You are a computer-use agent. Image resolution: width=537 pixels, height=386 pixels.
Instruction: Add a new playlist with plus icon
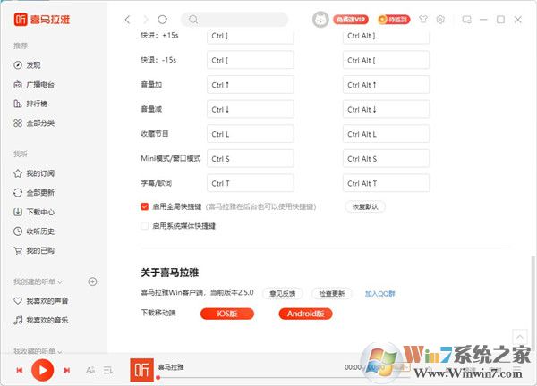pyautogui.click(x=92, y=281)
